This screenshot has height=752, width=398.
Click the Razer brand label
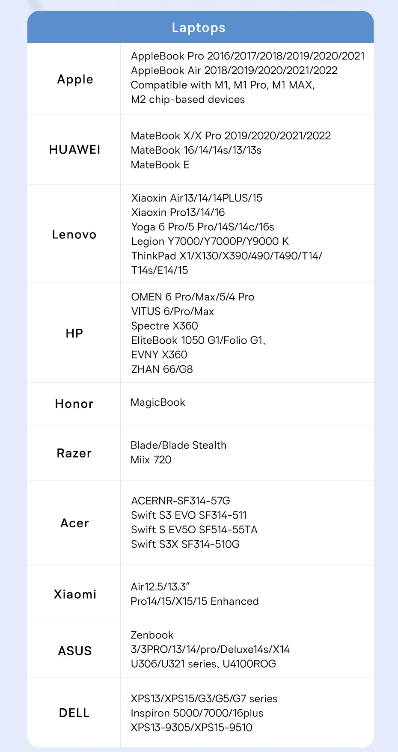[74, 453]
